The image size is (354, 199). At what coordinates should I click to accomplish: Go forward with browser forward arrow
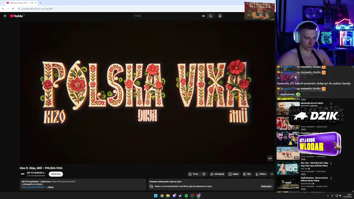click(8, 9)
